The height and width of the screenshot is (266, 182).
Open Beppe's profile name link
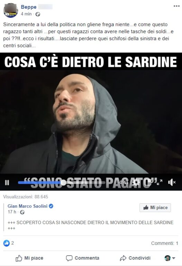(29, 7)
